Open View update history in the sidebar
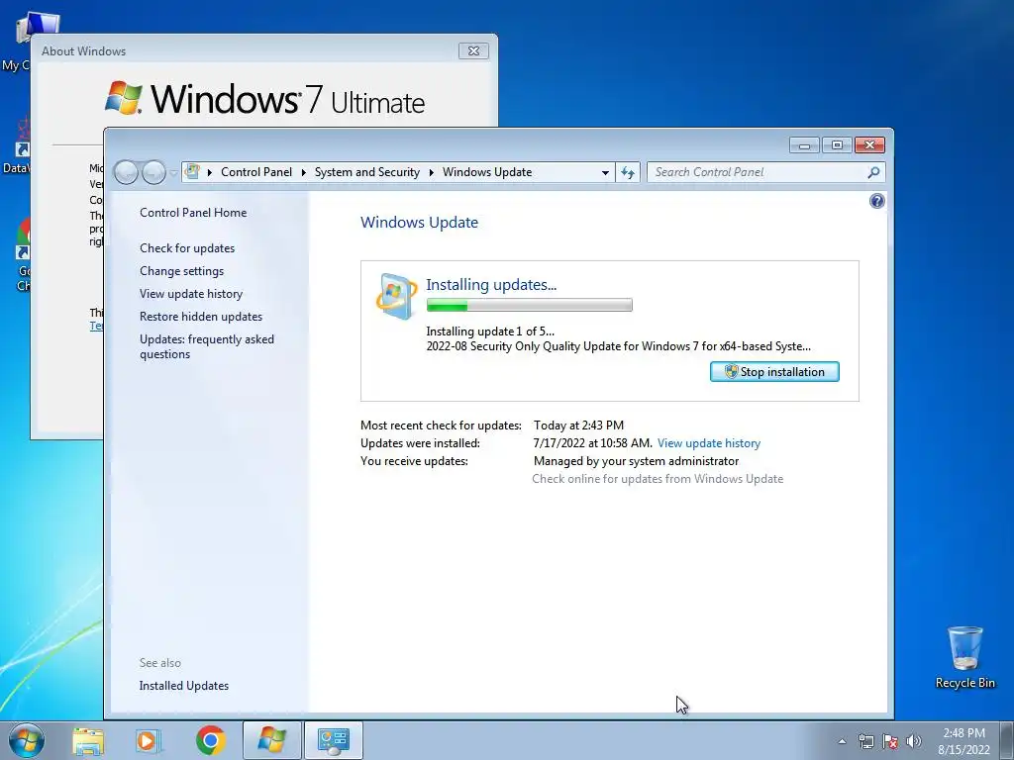The width and height of the screenshot is (1014, 760). pyautogui.click(x=191, y=293)
